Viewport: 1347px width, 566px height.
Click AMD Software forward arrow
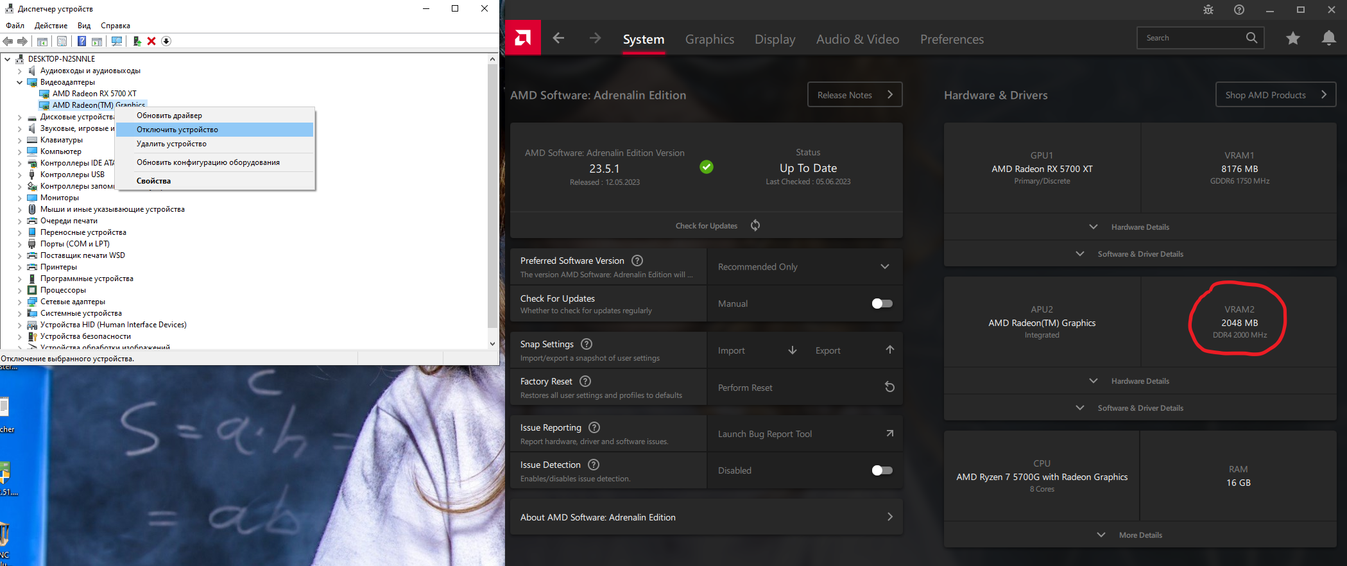pos(595,39)
